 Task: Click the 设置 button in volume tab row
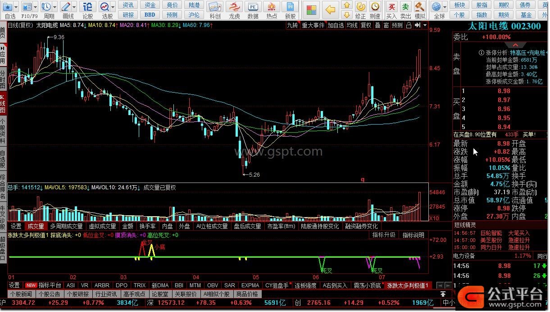pyautogui.click(x=16, y=226)
